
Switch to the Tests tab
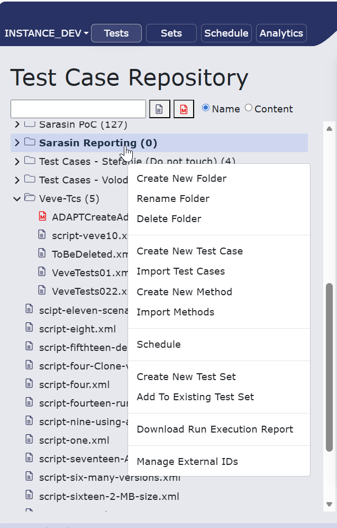tap(116, 33)
